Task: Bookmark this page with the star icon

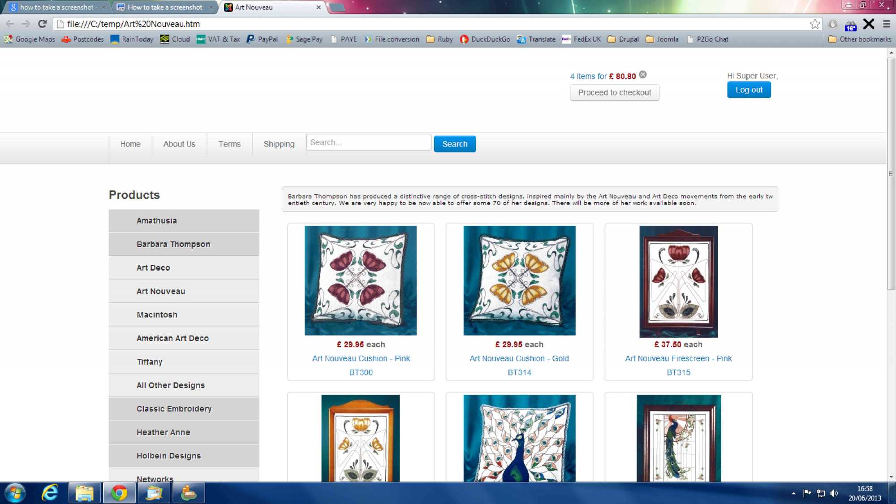Action: pos(814,24)
